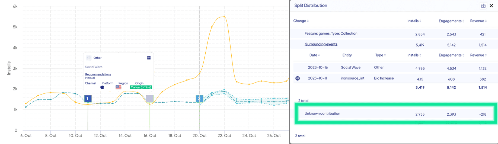Select the gray event marker at 16 Oct

coord(150,99)
